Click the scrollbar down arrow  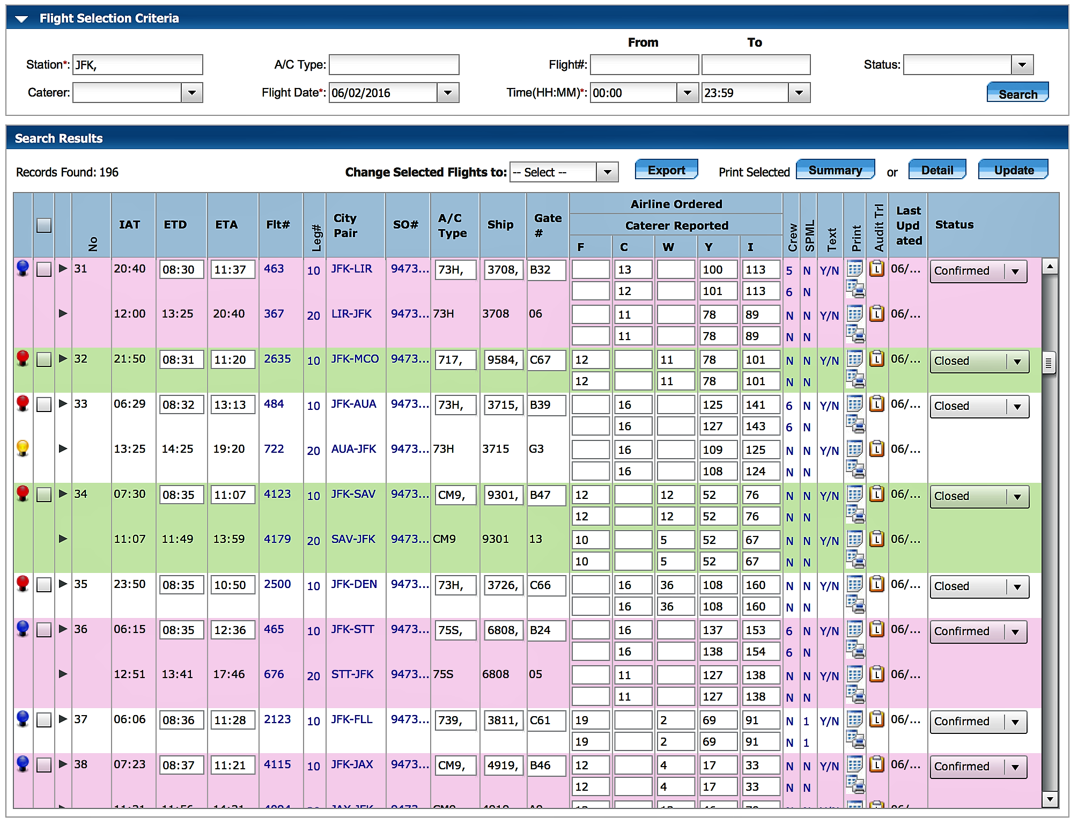[x=1050, y=799]
